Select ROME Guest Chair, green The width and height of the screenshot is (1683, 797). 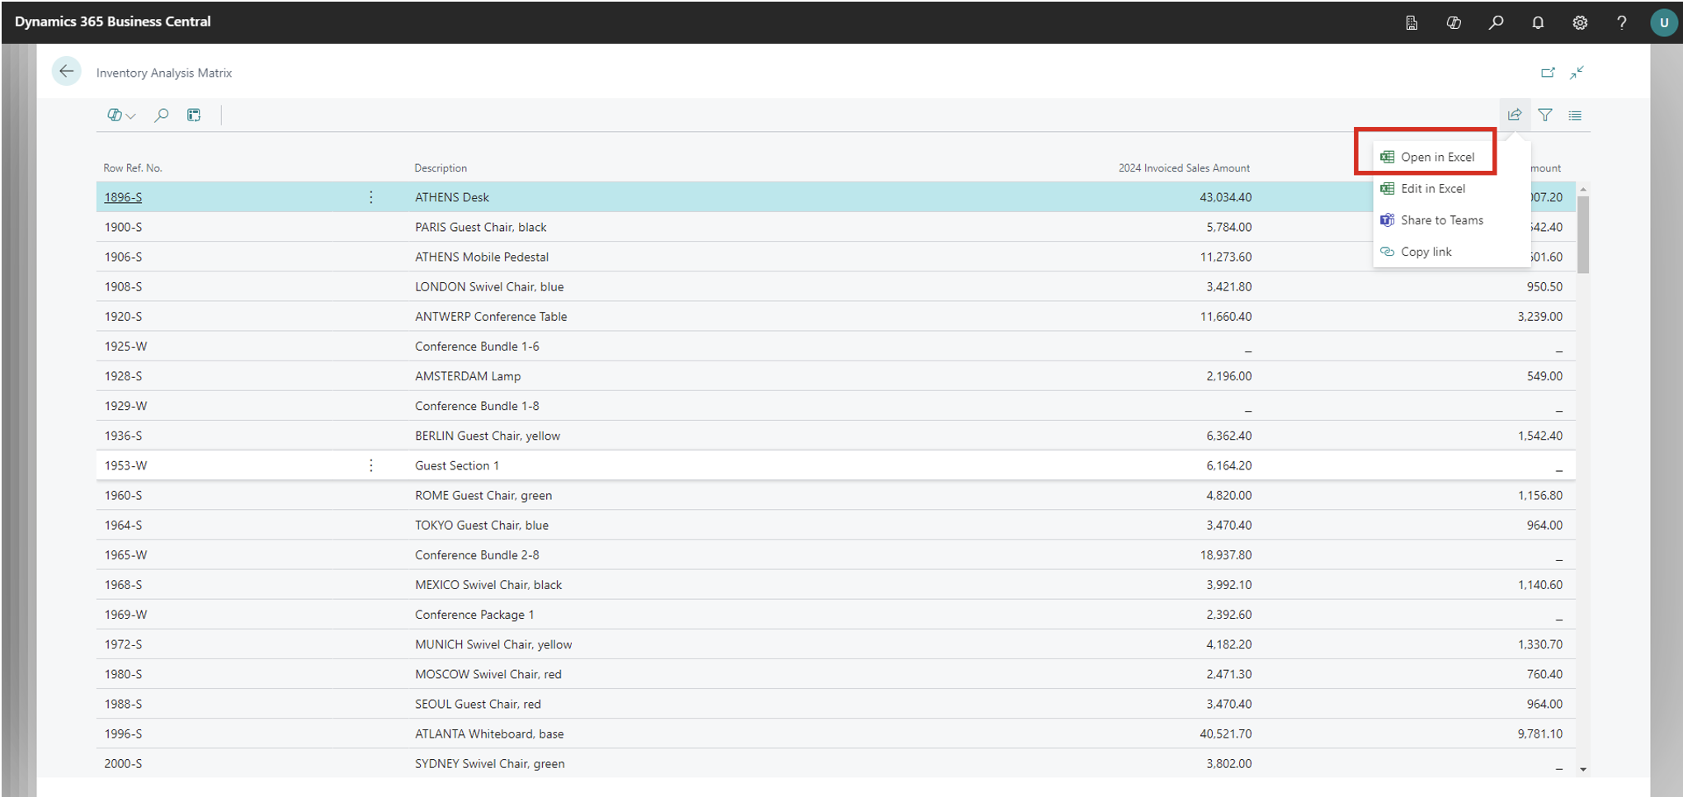[483, 495]
